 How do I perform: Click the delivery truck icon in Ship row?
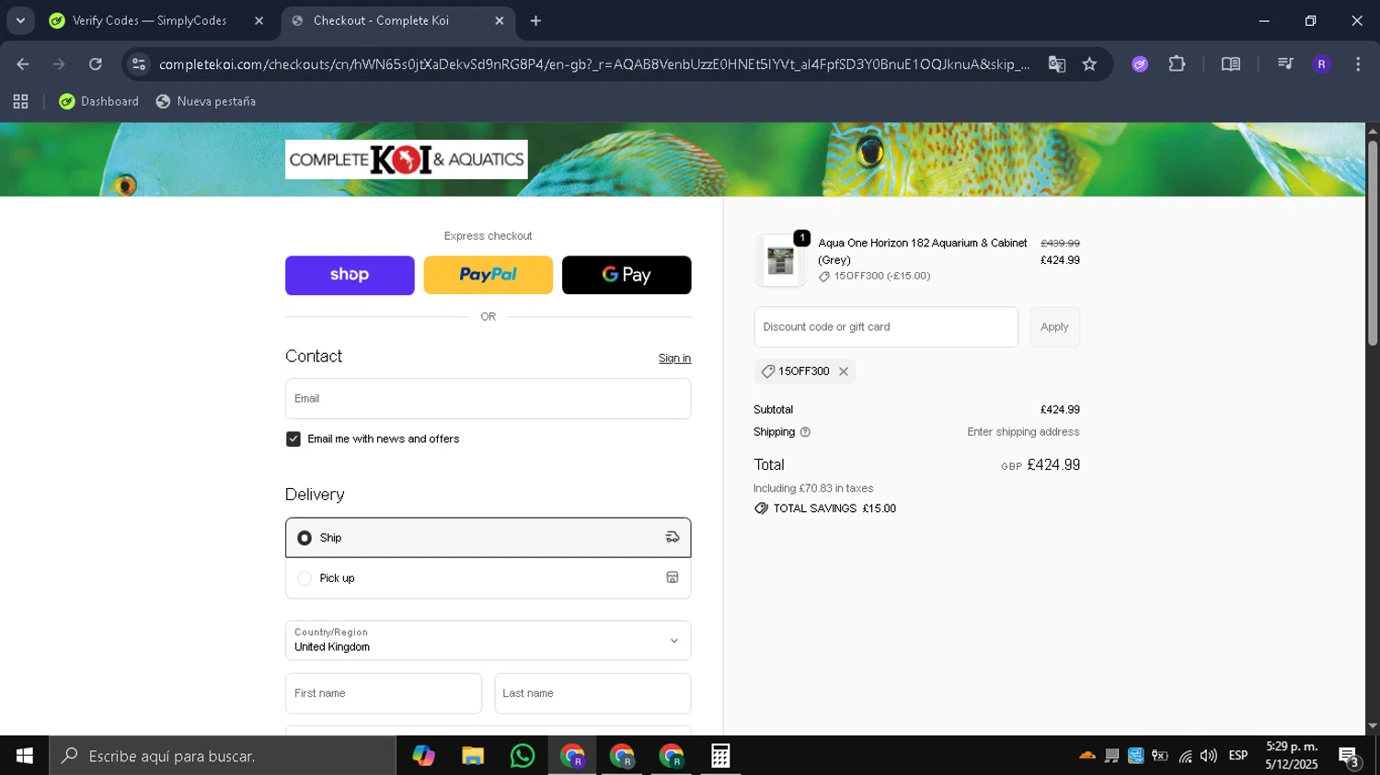pyautogui.click(x=673, y=538)
